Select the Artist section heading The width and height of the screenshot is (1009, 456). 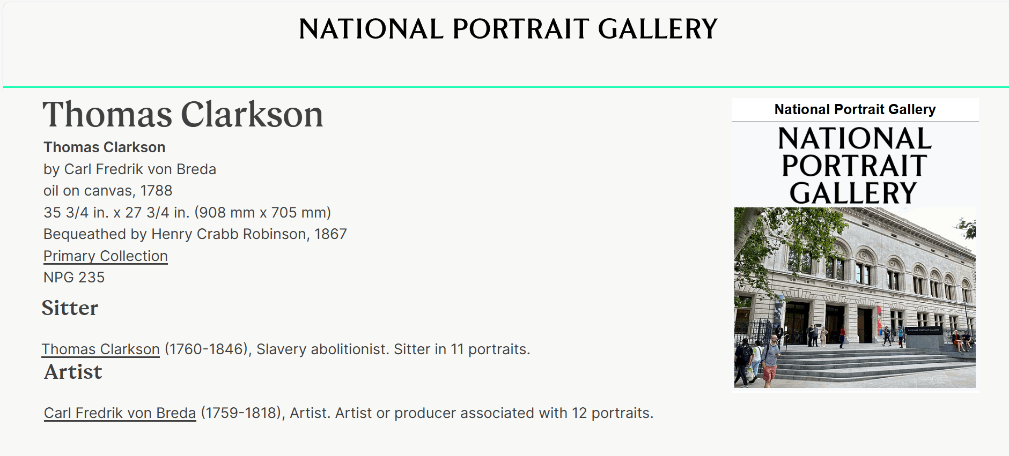tap(73, 372)
